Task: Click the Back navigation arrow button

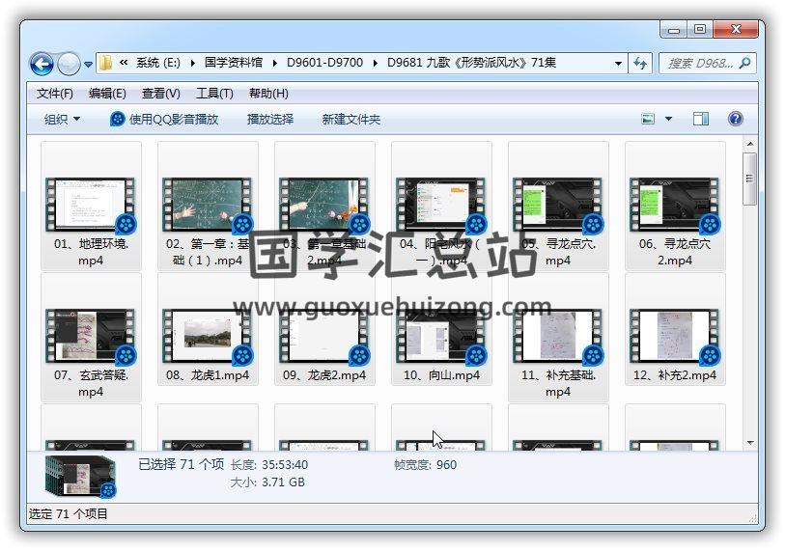Action: 42,64
